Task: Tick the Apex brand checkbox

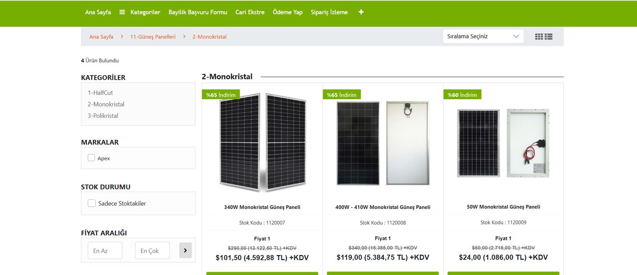Action: point(91,158)
